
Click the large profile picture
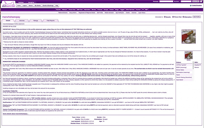(189, 37)
